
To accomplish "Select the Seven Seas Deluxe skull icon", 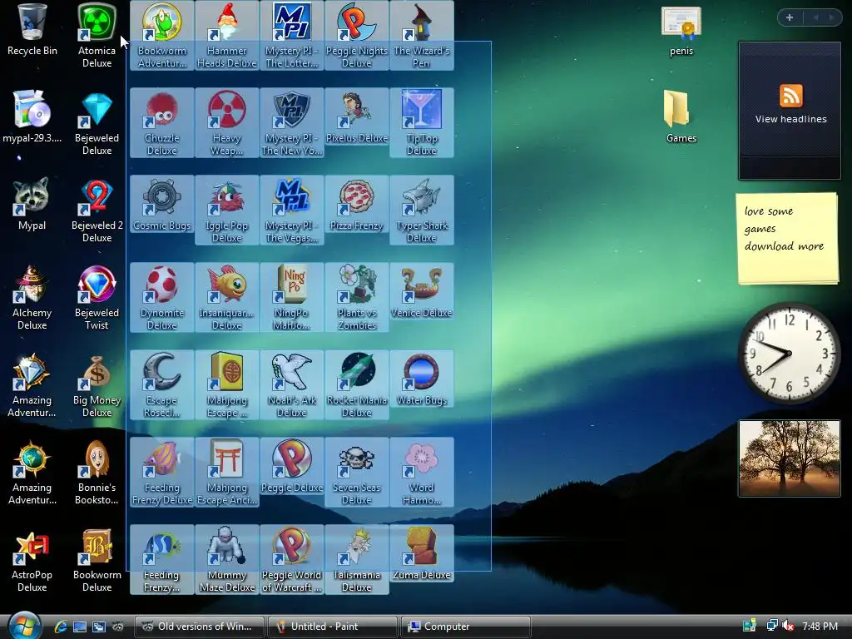I will (356, 473).
